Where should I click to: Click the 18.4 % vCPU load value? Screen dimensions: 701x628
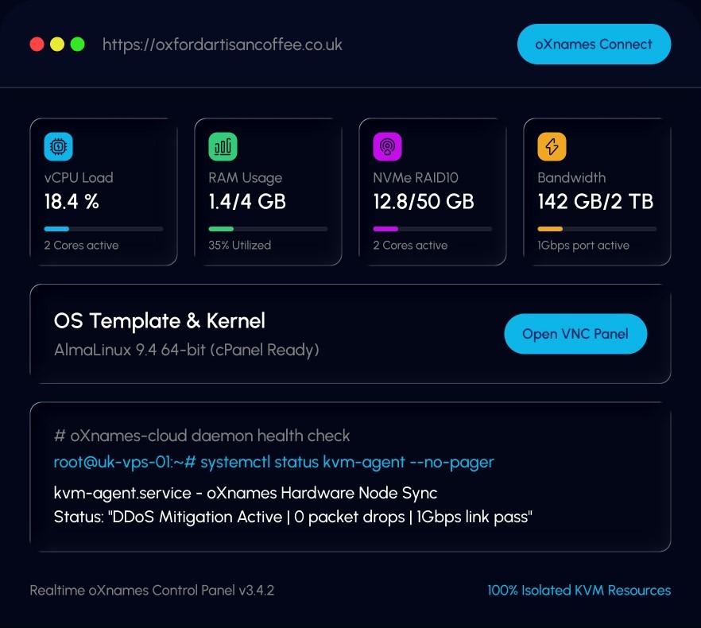[x=72, y=202]
